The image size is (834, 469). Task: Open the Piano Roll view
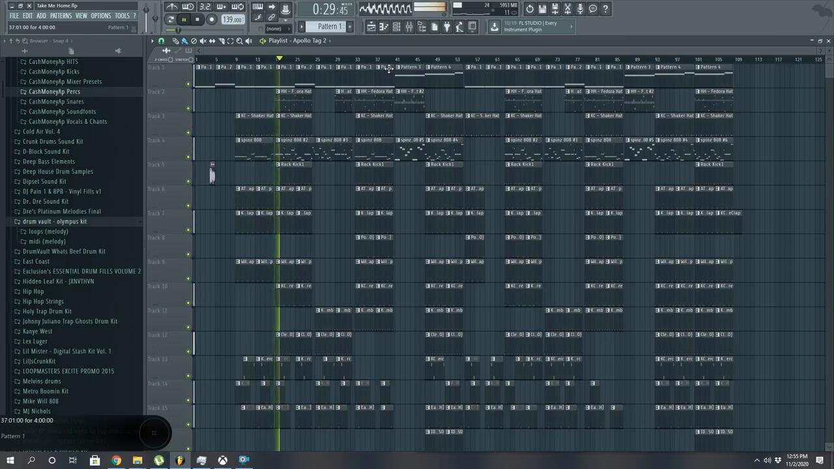click(384, 27)
